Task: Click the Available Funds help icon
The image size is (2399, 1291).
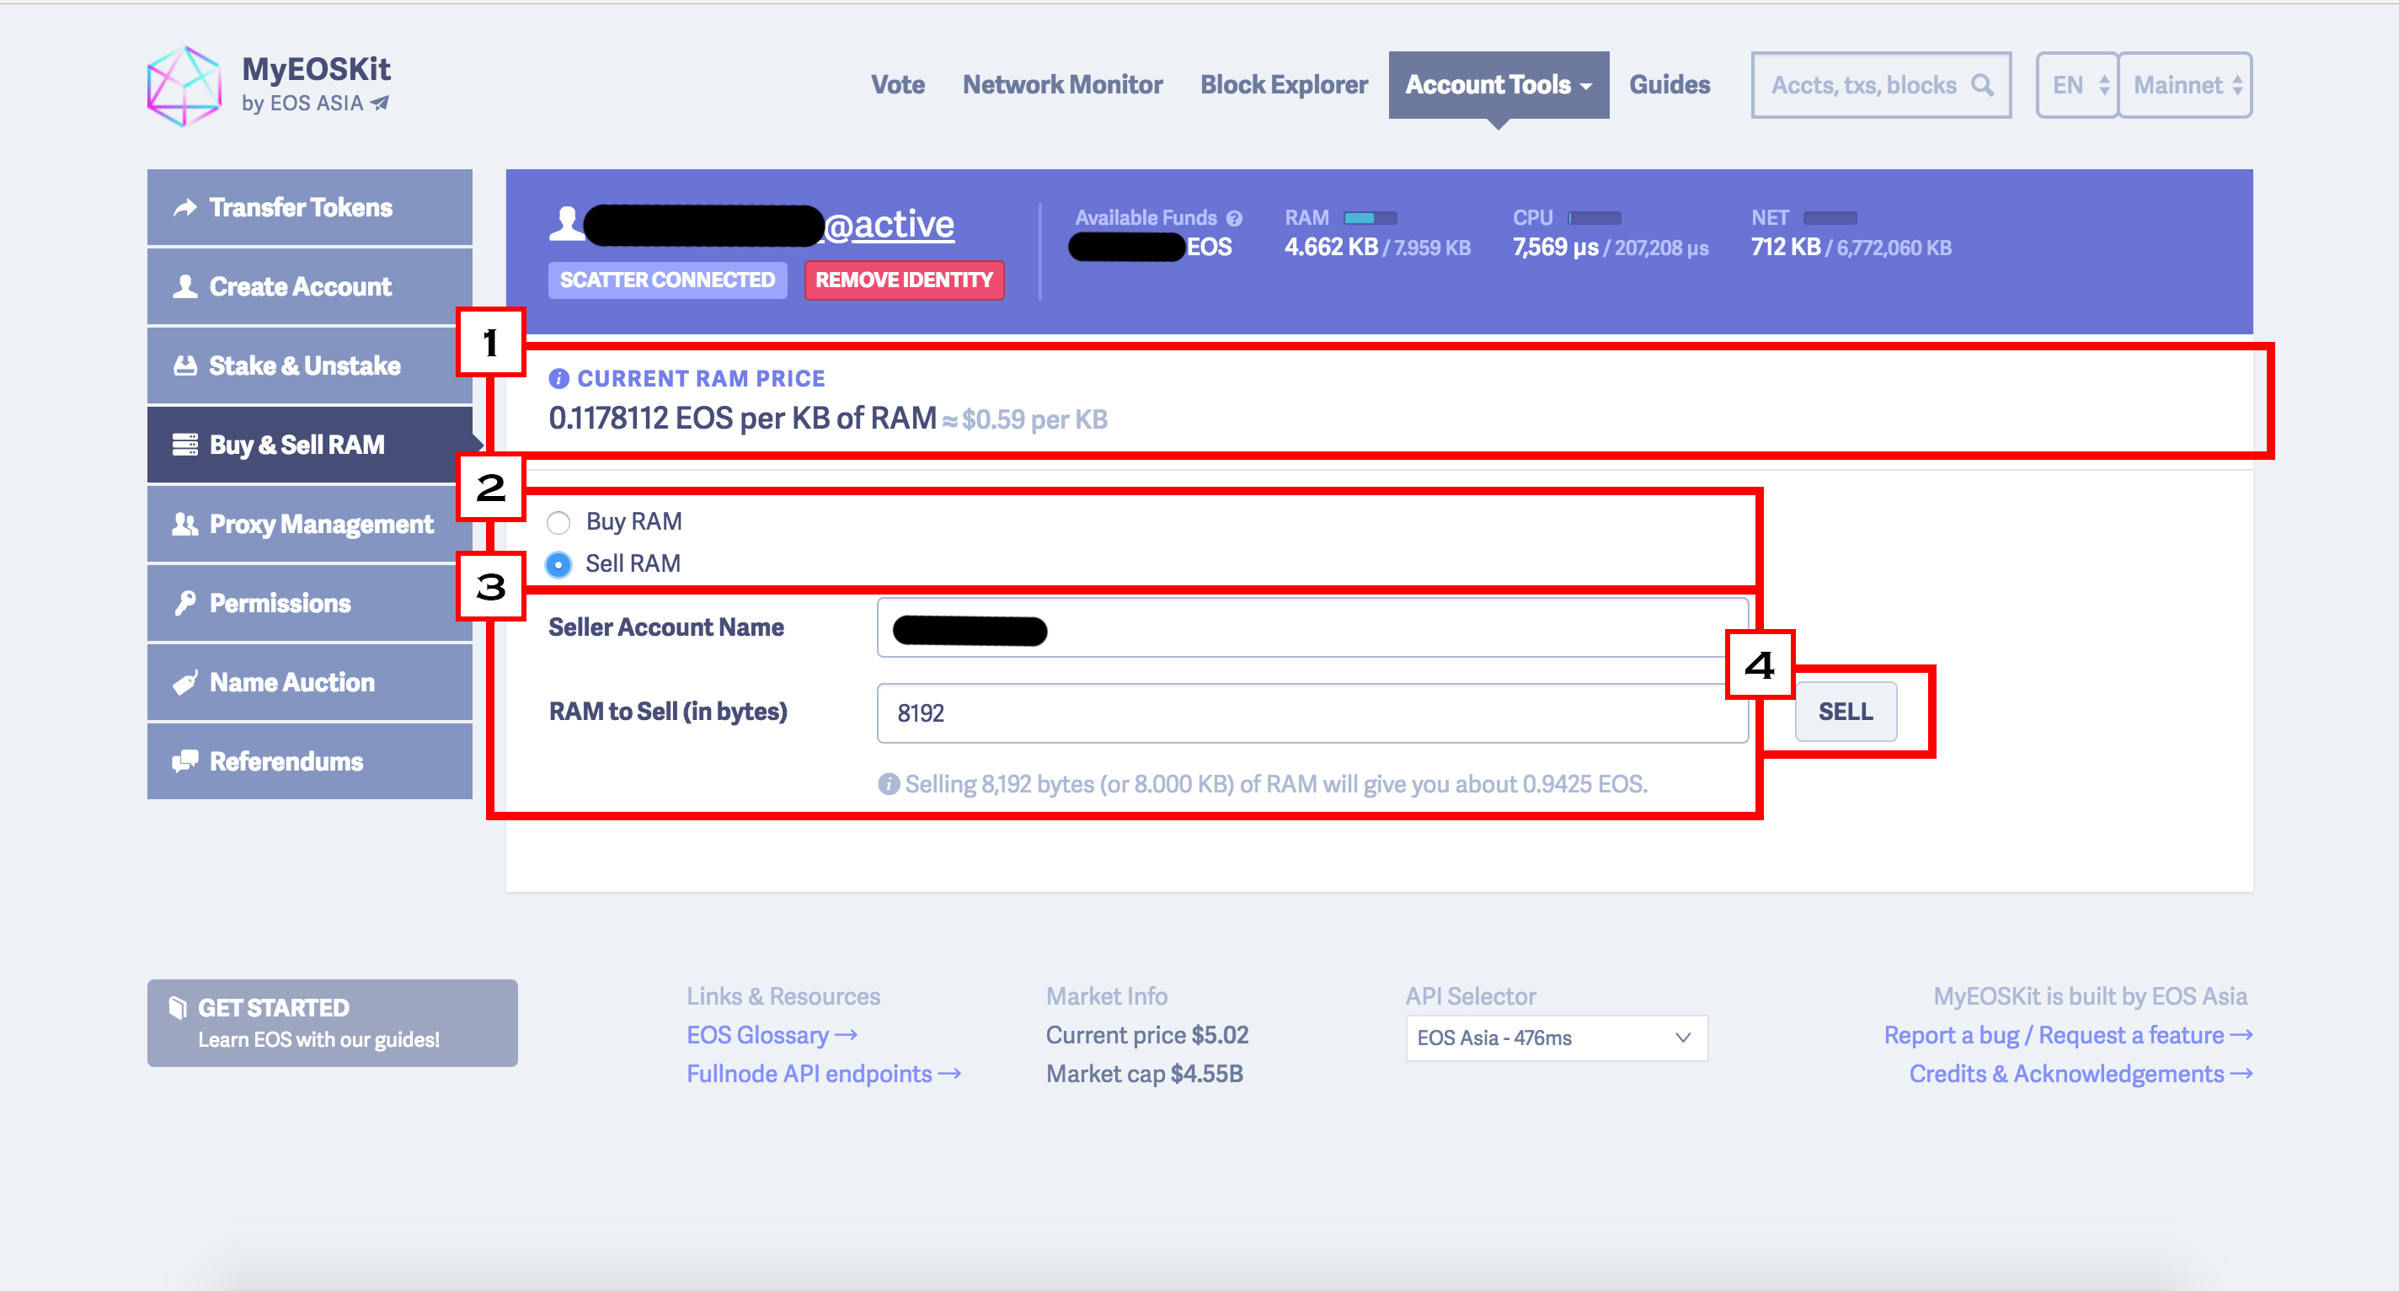Action: click(1234, 218)
